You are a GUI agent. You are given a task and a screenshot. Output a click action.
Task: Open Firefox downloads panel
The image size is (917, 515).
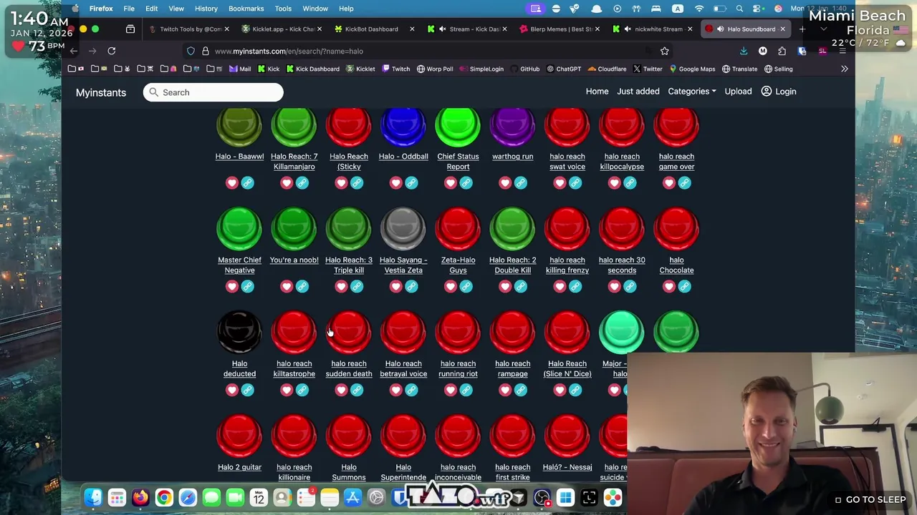(x=744, y=51)
